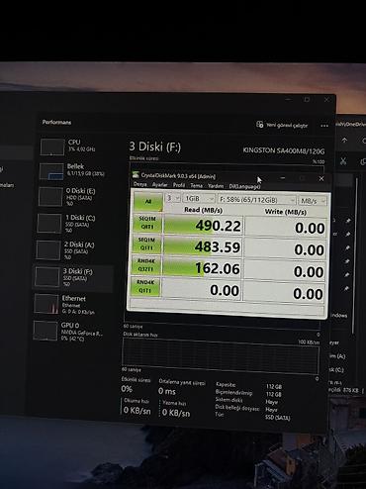Open the Ayarlar menu in CrystalDiskMark
This screenshot has height=489, width=366.
click(159, 185)
